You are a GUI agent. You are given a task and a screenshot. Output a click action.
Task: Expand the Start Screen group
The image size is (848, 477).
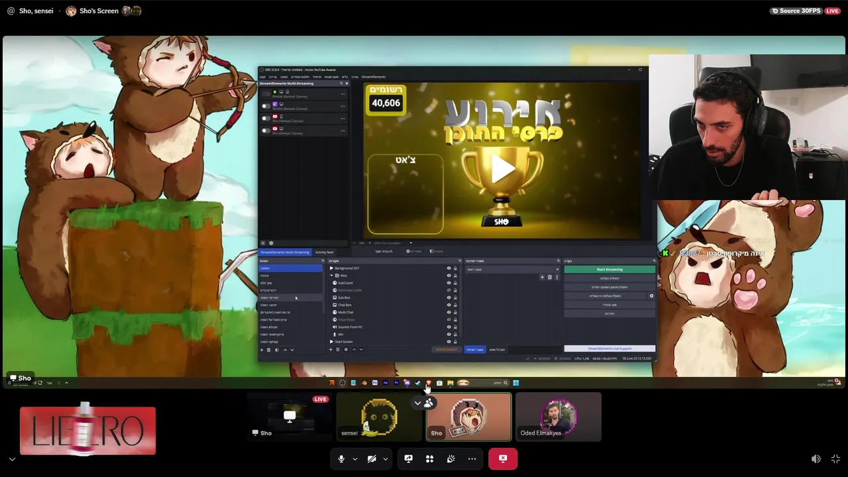(x=331, y=342)
